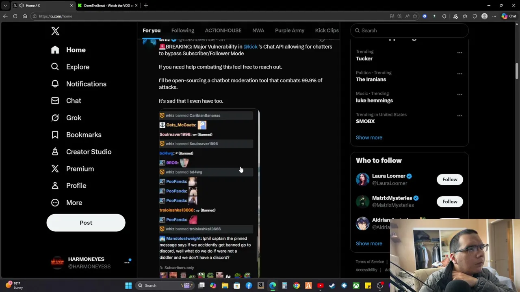The height and width of the screenshot is (292, 520).
Task: Go to Profile in the sidebar
Action: [68, 185]
